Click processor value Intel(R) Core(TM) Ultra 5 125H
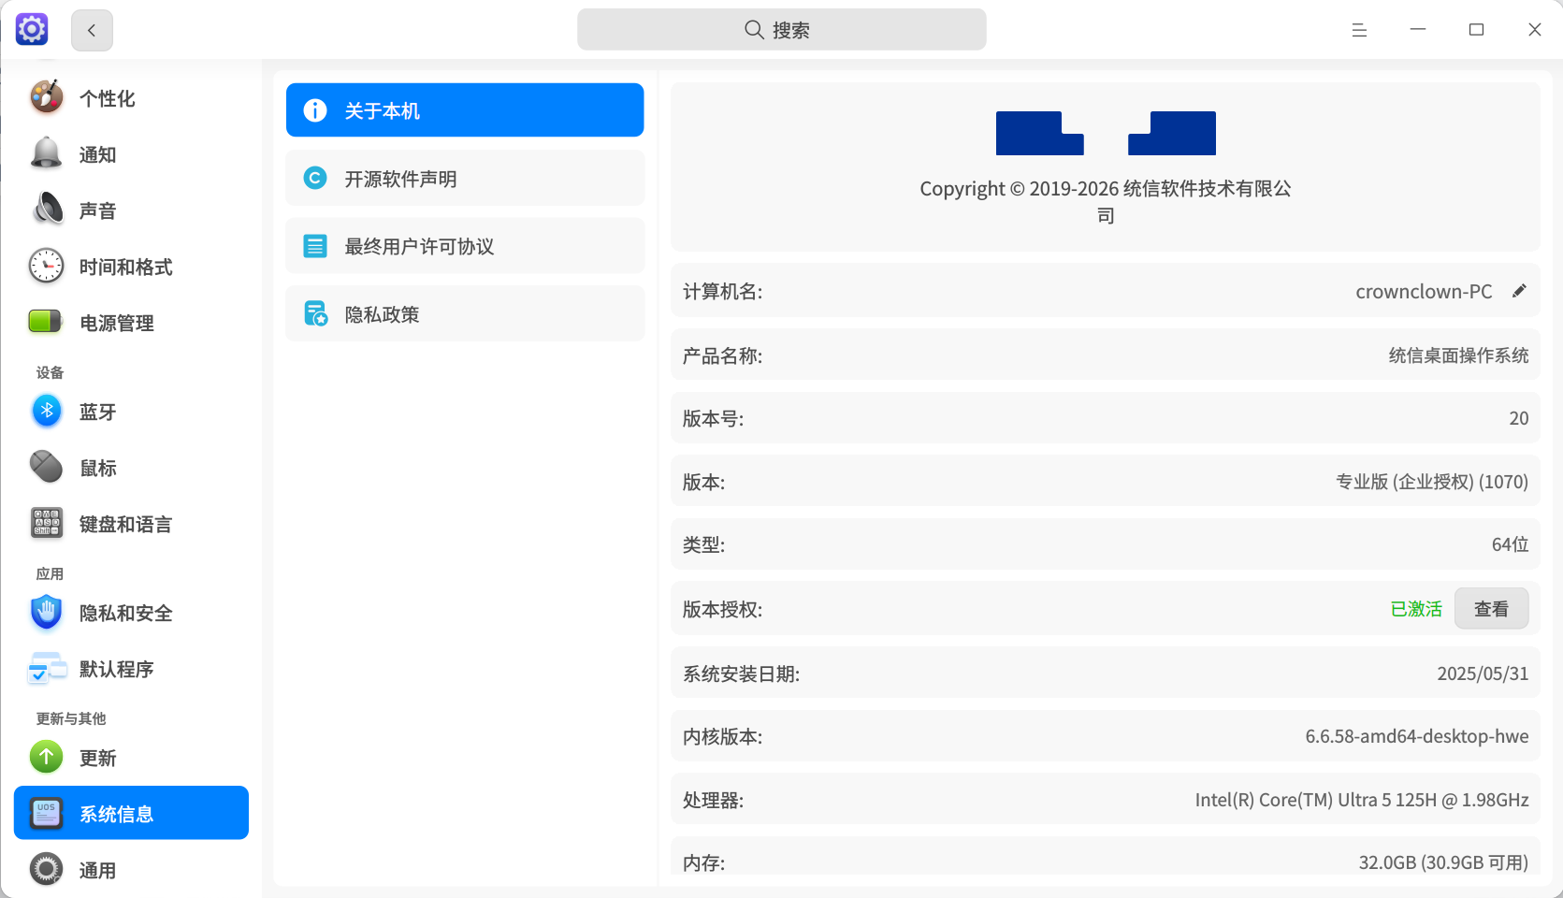The height and width of the screenshot is (898, 1563). coord(1362,800)
